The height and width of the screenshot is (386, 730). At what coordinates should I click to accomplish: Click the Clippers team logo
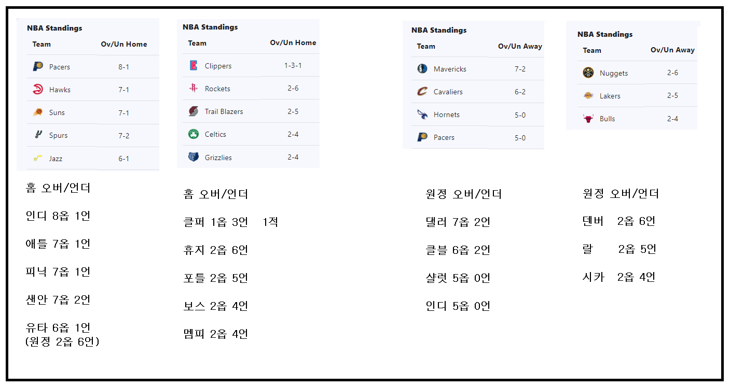pyautogui.click(x=194, y=66)
